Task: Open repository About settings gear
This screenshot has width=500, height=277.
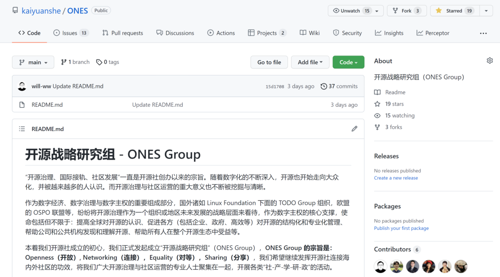Action: [490, 61]
